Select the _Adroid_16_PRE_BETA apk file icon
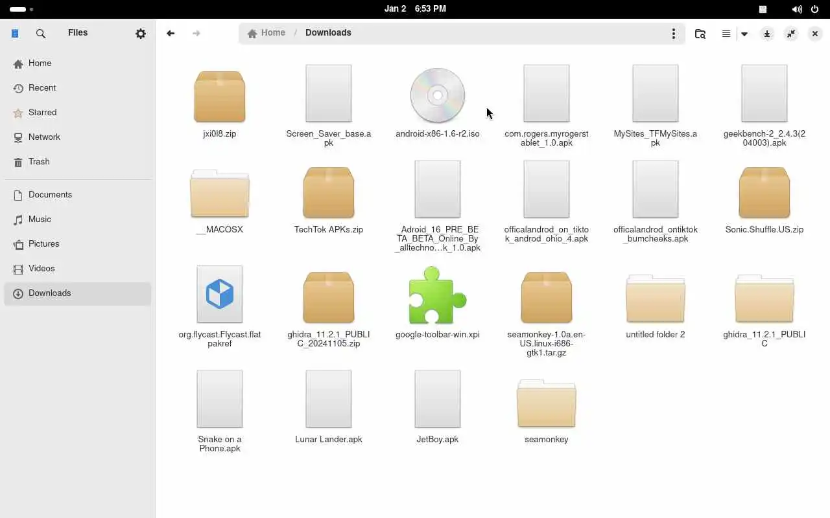This screenshot has width=830, height=518. coord(438,189)
